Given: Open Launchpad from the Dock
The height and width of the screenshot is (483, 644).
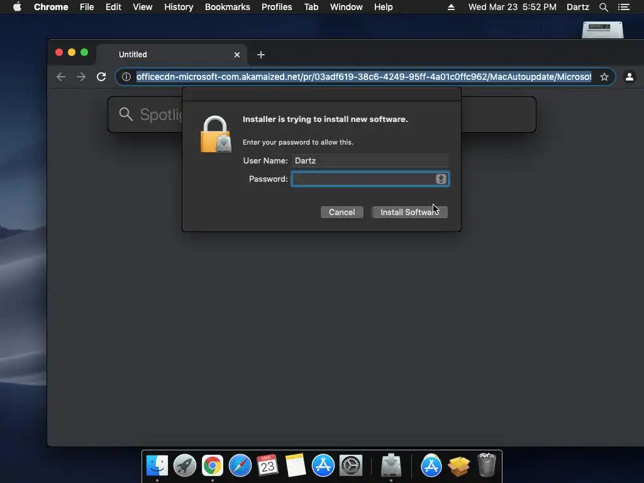Looking at the screenshot, I should pyautogui.click(x=185, y=466).
